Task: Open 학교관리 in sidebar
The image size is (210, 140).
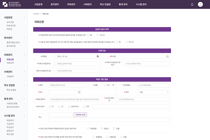Action: coord(10,127)
